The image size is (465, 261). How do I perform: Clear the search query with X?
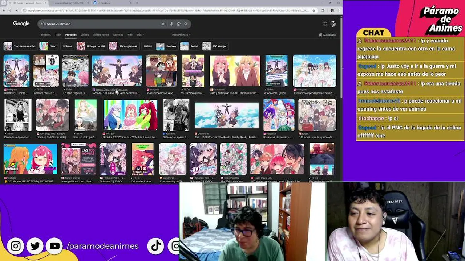(x=163, y=24)
